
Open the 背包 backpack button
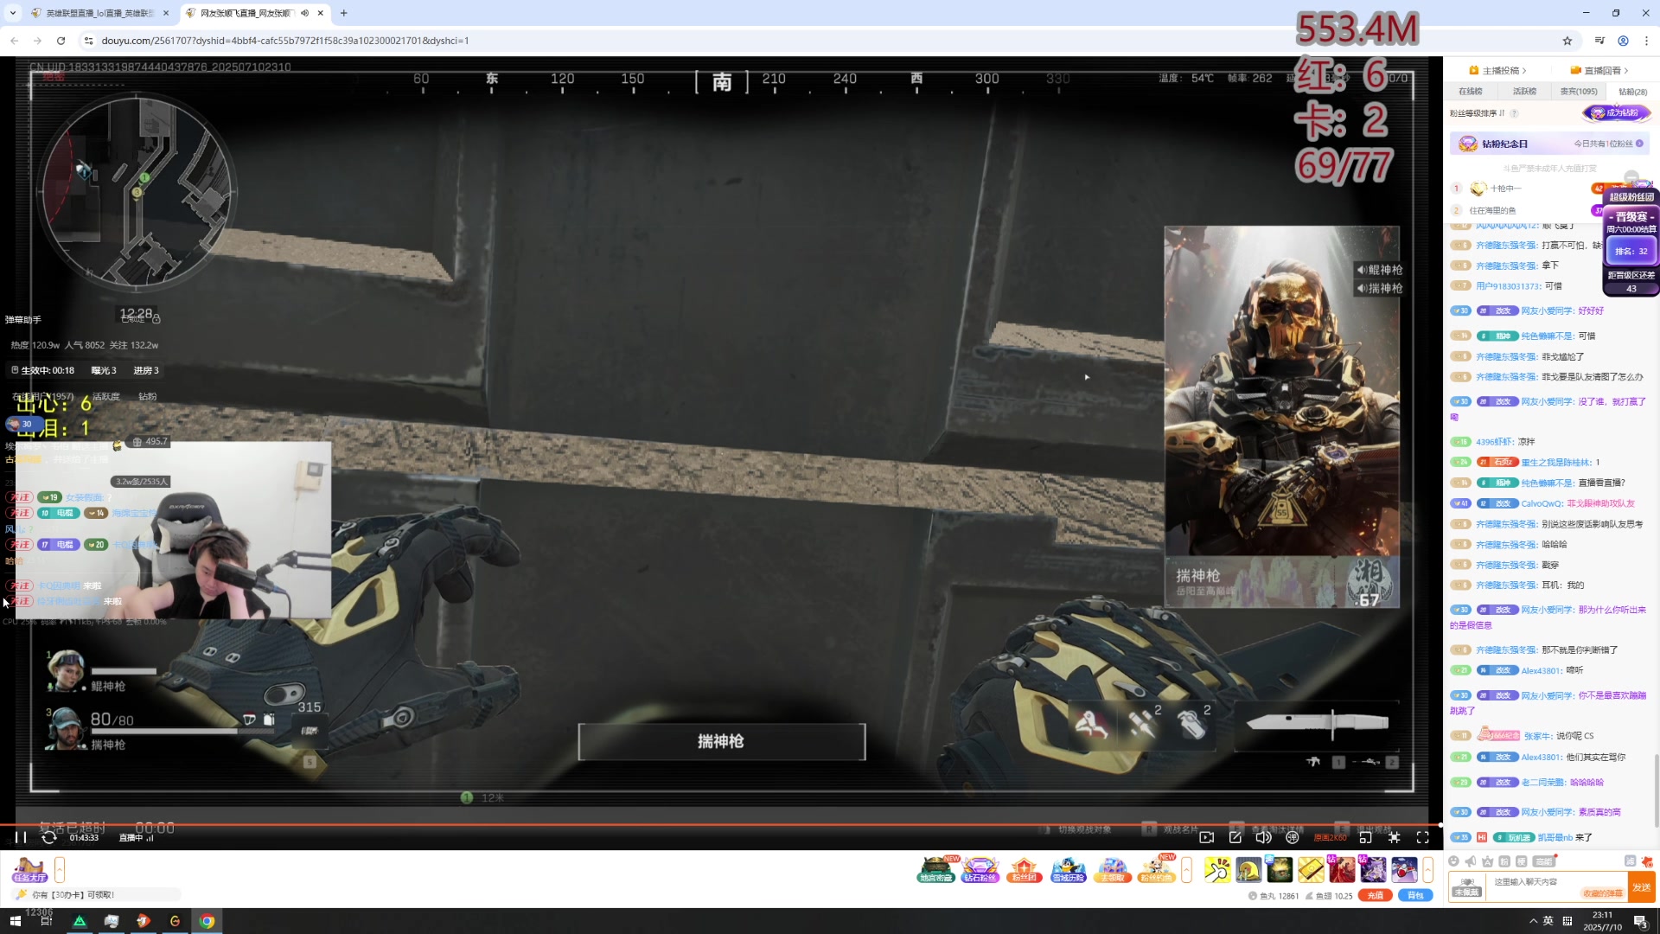pyautogui.click(x=1415, y=896)
